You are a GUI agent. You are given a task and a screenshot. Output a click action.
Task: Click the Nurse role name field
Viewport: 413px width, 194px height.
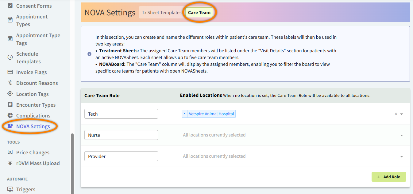pyautogui.click(x=121, y=135)
